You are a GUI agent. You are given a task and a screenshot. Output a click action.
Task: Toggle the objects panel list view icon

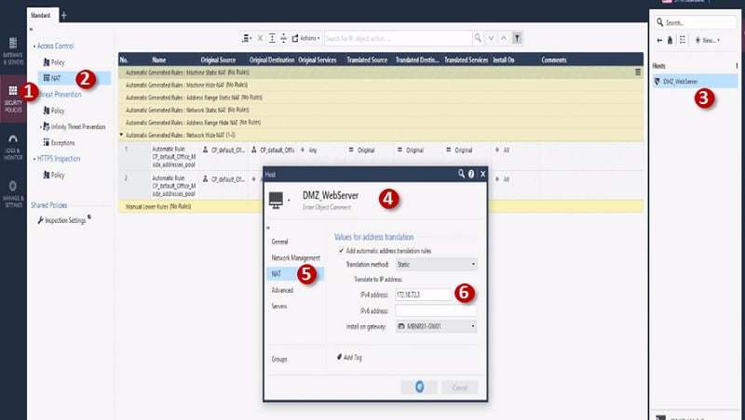pyautogui.click(x=681, y=40)
